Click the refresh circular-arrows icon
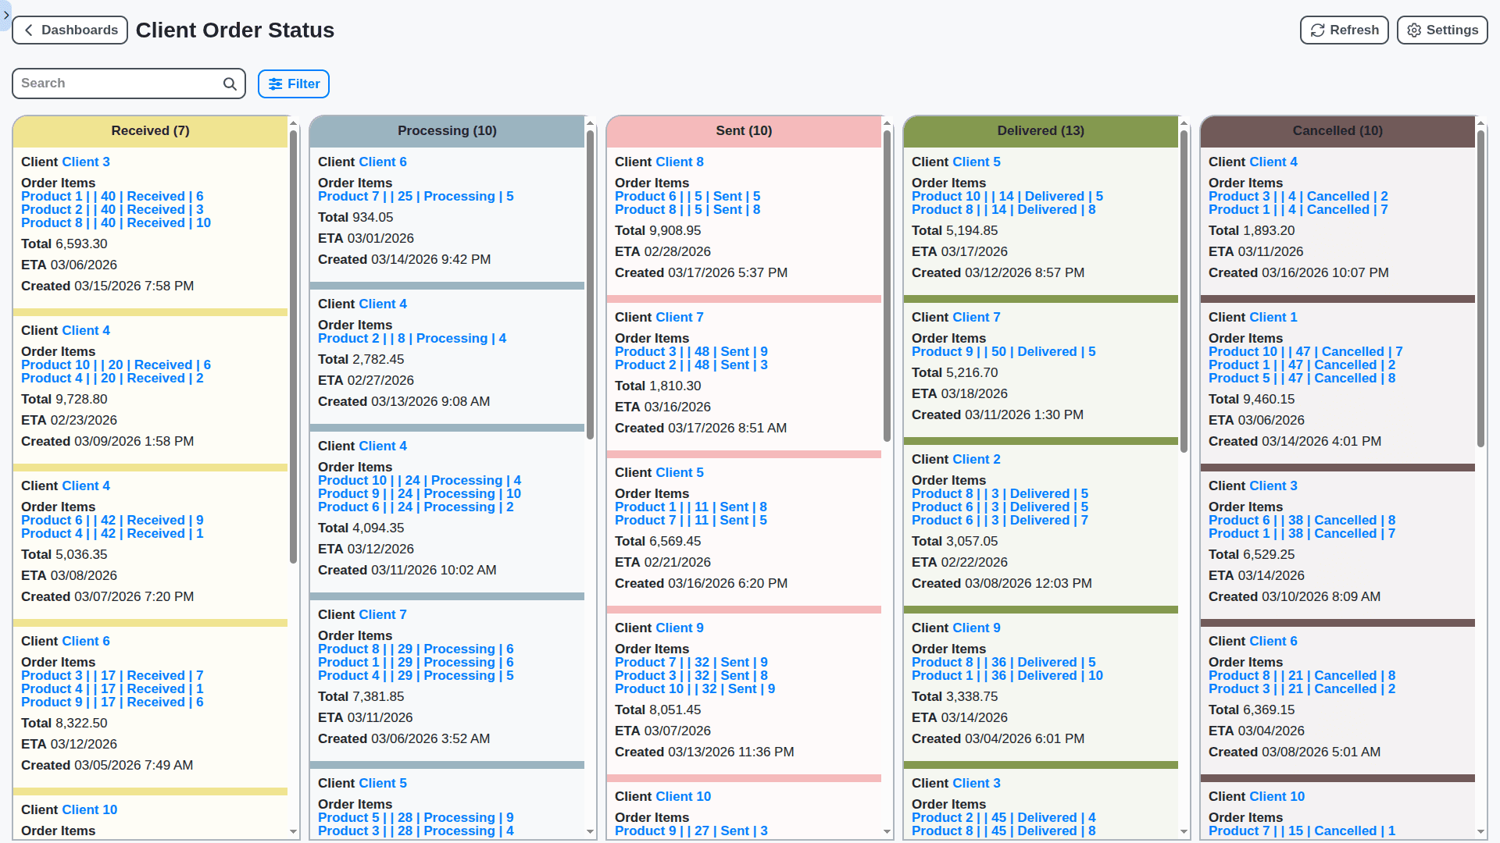1500x843 pixels. click(1317, 30)
